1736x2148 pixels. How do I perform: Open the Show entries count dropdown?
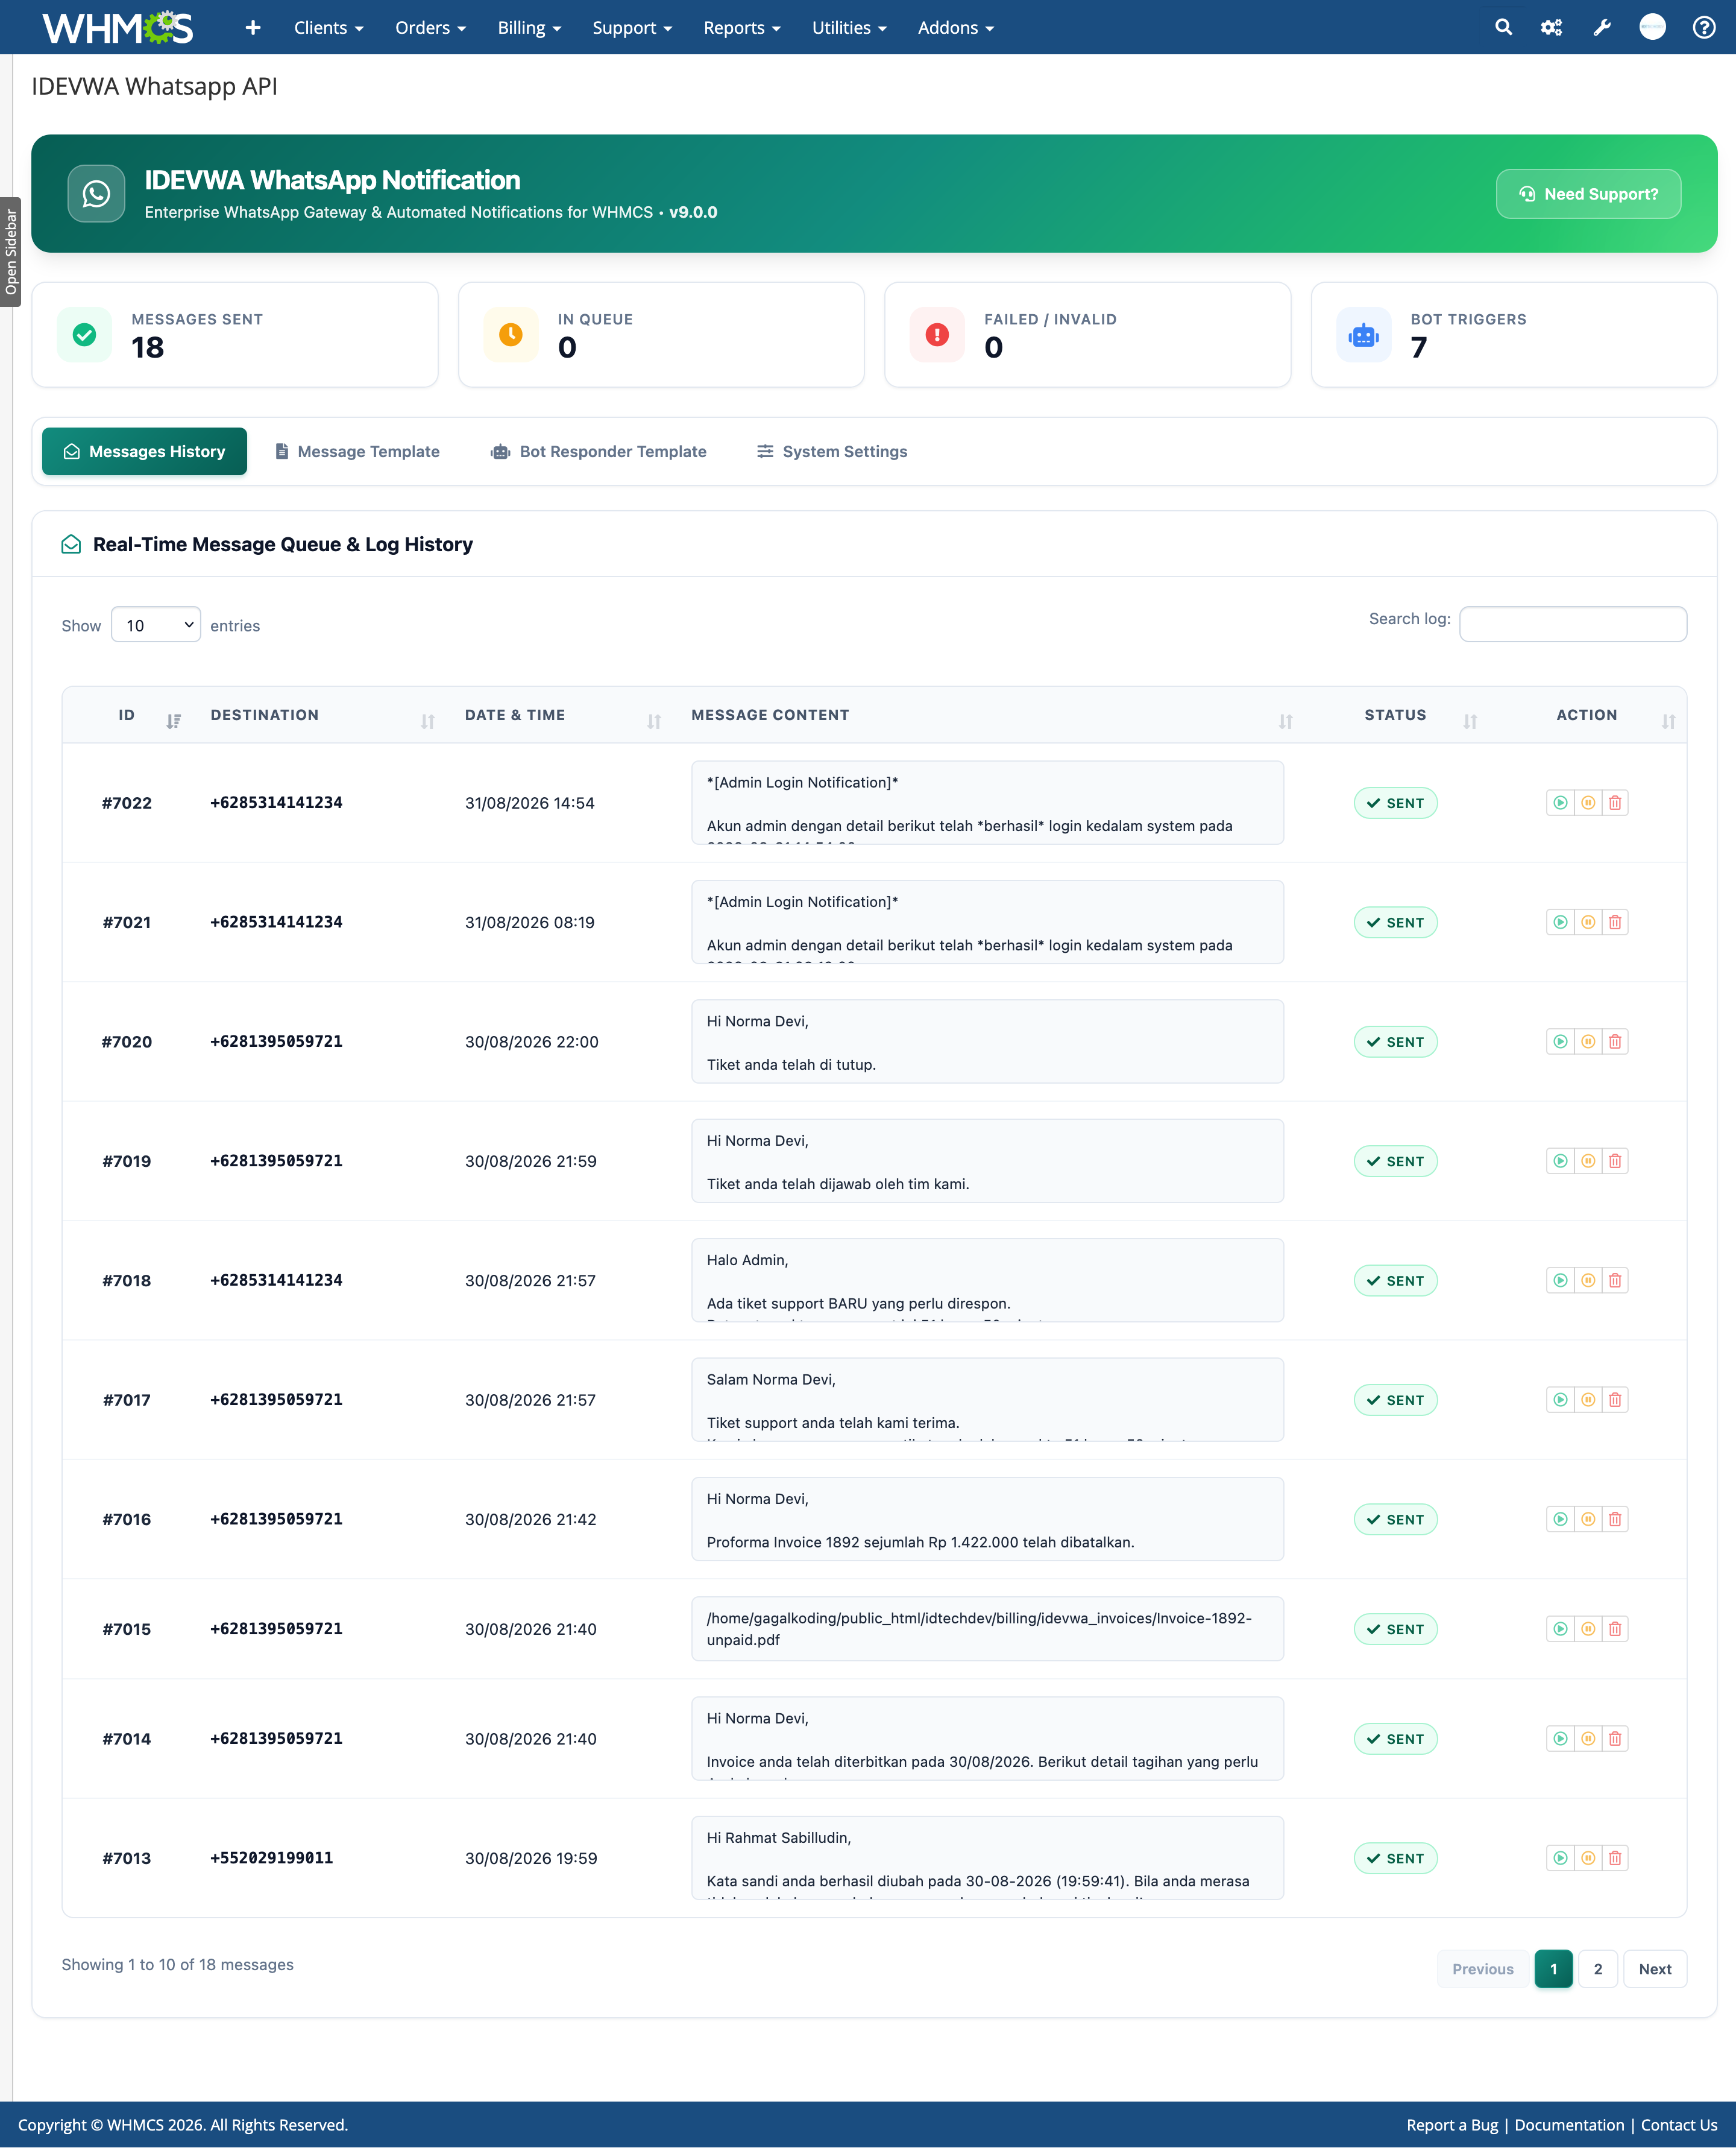tap(156, 624)
